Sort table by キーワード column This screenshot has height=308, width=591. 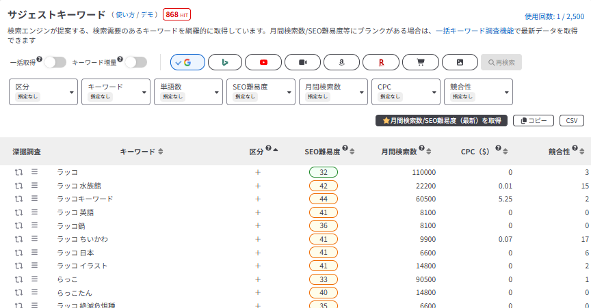(x=161, y=152)
